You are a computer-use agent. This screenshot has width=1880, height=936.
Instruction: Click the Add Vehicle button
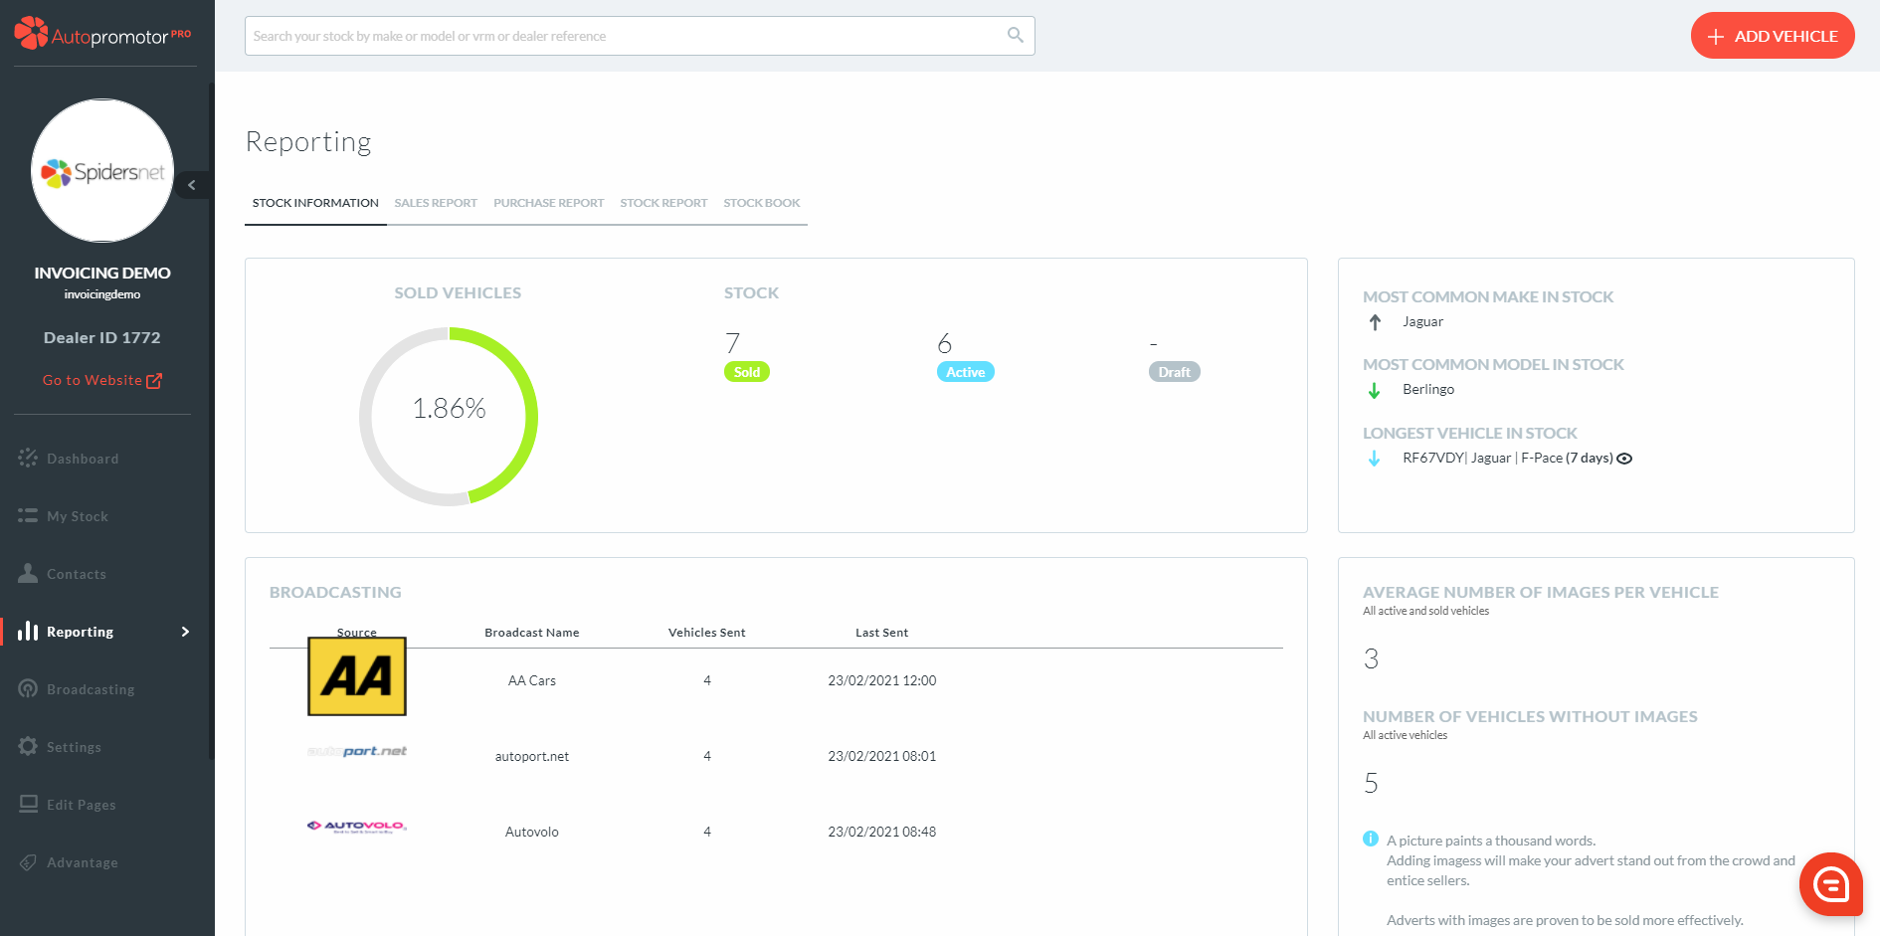pyautogui.click(x=1772, y=36)
